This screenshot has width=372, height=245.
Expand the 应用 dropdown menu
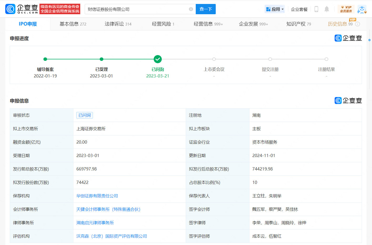pos(275,9)
